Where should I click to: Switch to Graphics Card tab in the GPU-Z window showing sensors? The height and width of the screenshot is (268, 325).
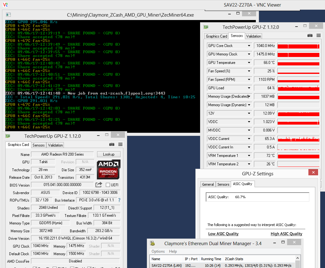[x=216, y=36]
